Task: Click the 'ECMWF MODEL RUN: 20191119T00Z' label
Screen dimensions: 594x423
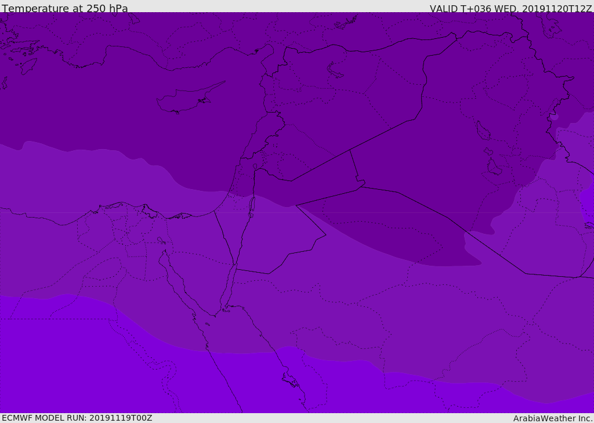Action: click(77, 418)
